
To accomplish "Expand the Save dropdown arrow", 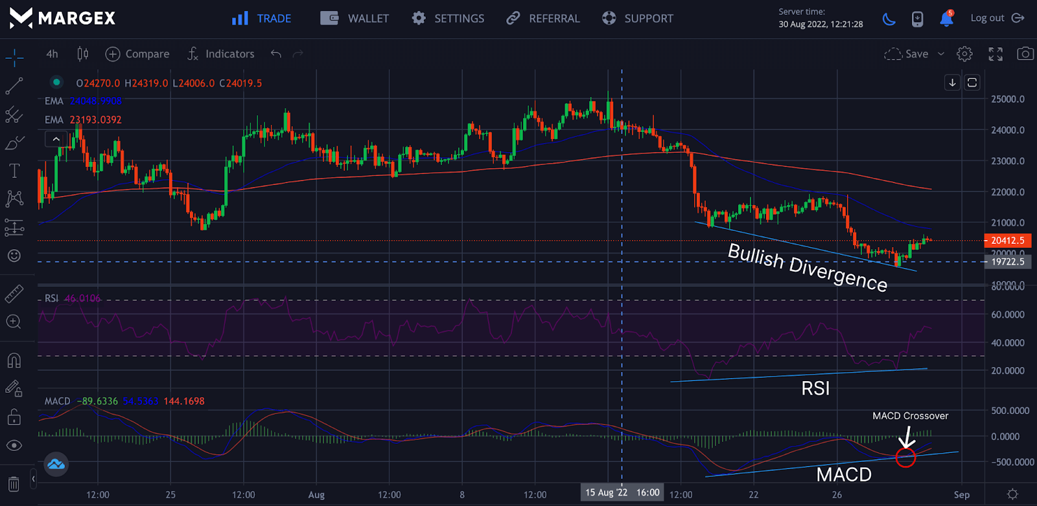I will coord(941,54).
